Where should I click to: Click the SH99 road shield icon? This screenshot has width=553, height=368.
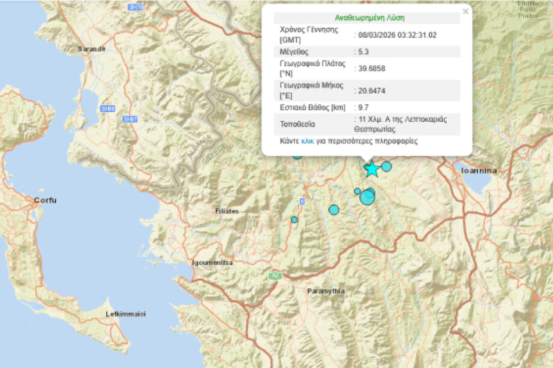[x=108, y=109]
